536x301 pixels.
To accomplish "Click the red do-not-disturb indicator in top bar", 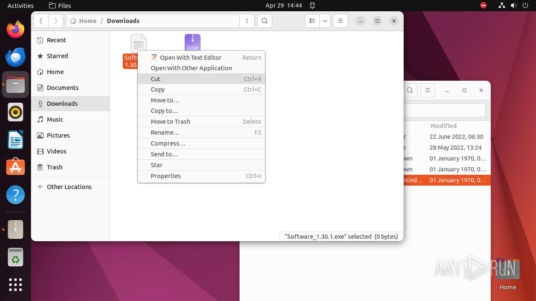I will 484,5.
